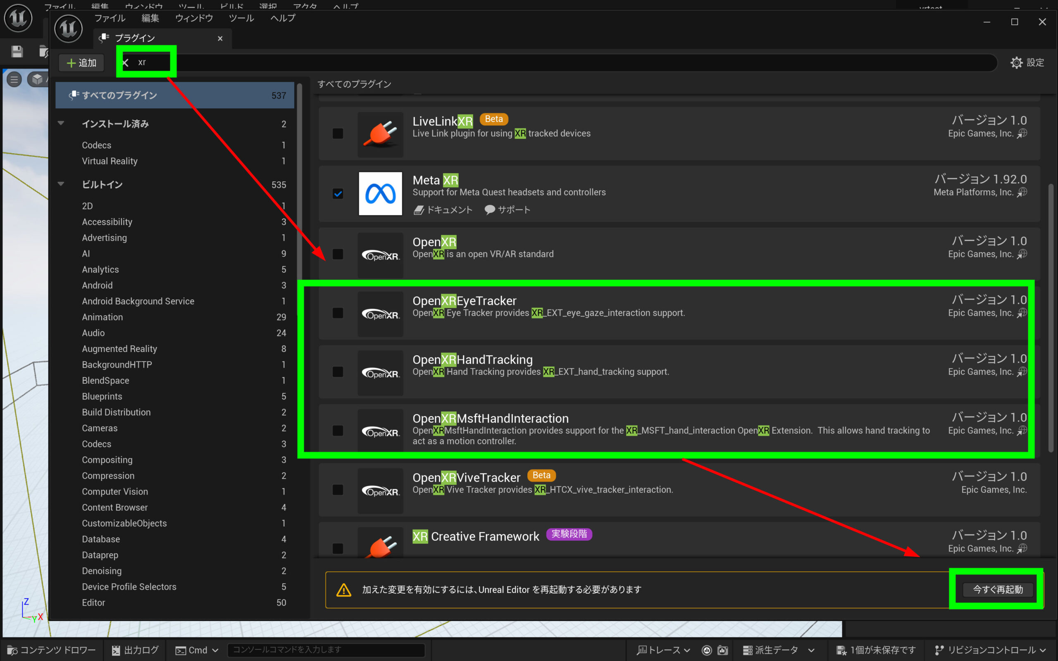This screenshot has width=1058, height=661.
Task: Click the plugin search input field
Action: pos(524,62)
